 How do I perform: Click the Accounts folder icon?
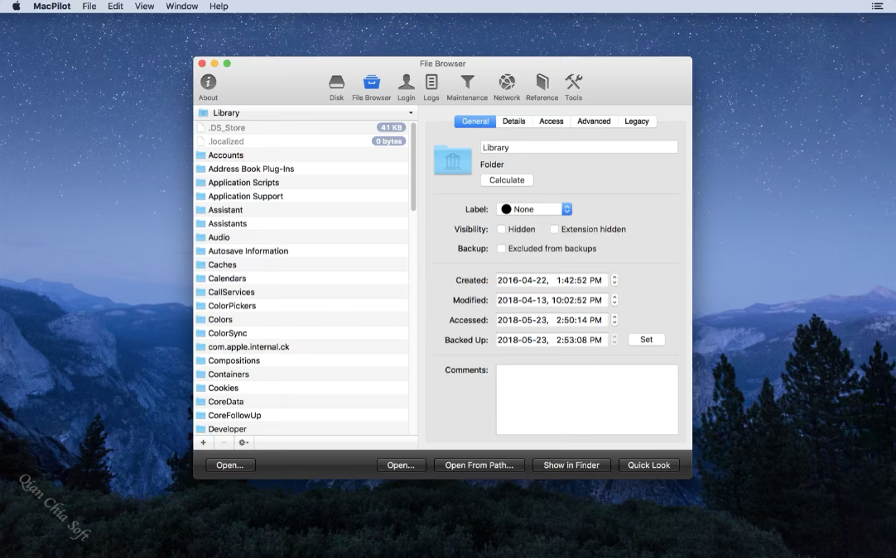tap(201, 155)
